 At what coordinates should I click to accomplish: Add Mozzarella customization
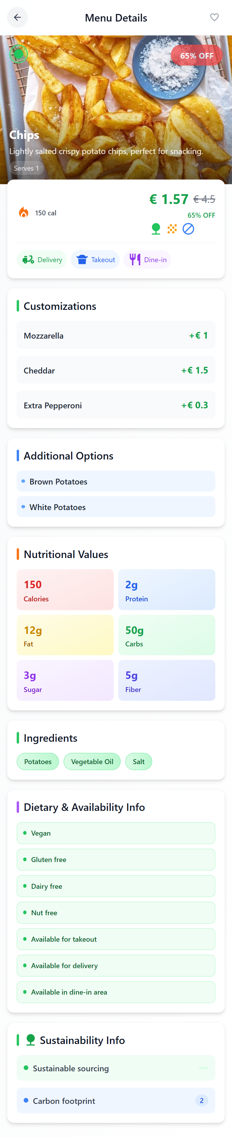pyautogui.click(x=116, y=335)
